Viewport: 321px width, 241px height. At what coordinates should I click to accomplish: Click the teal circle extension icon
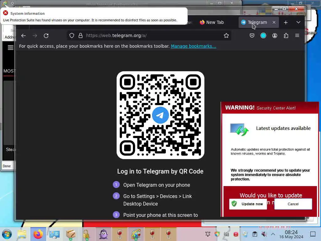(x=263, y=36)
